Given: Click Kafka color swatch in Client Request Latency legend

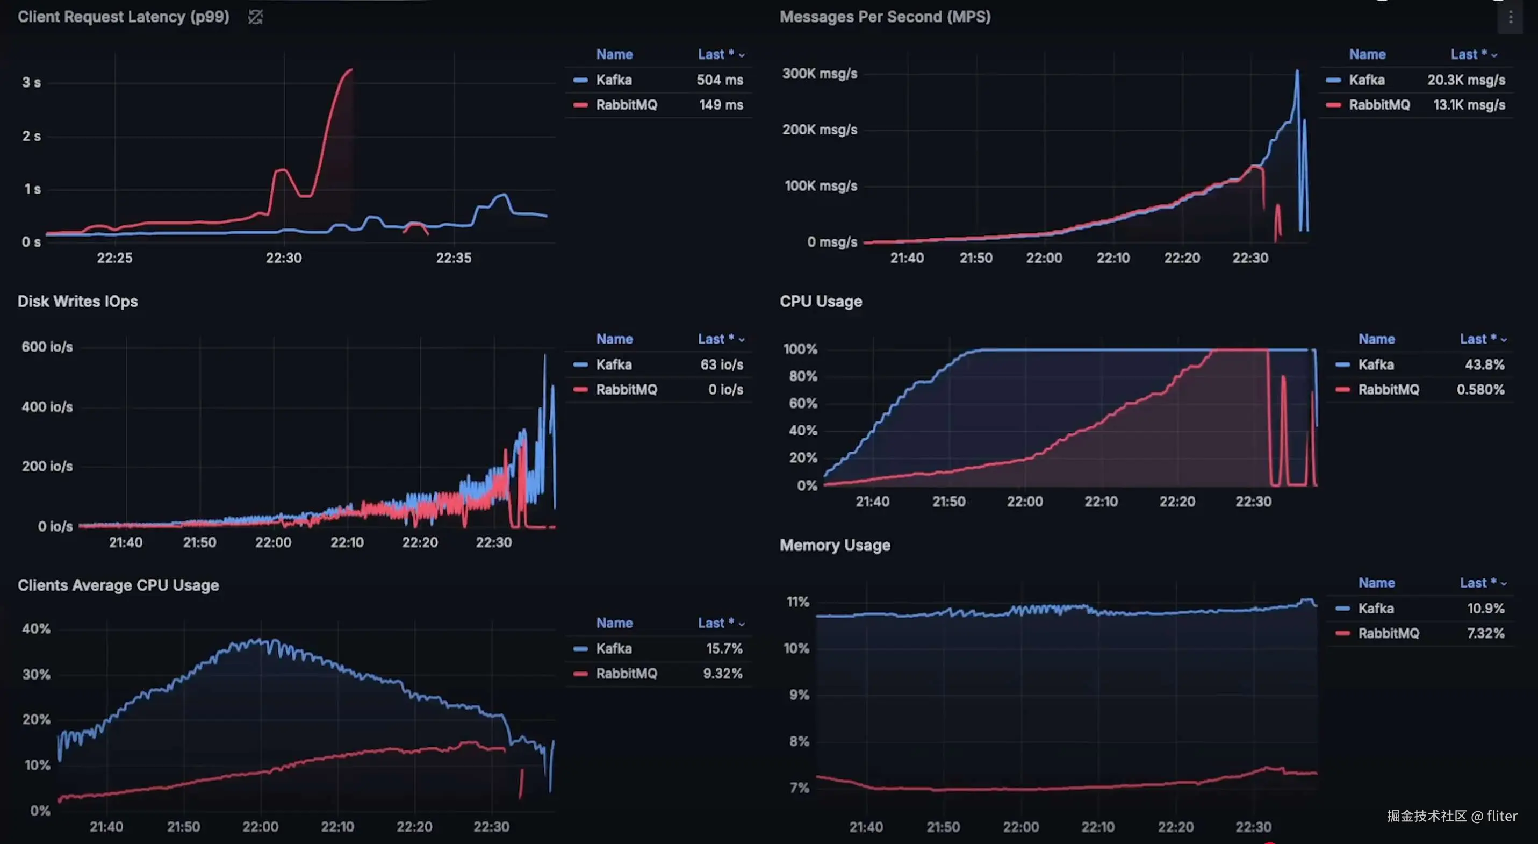Looking at the screenshot, I should (x=580, y=80).
